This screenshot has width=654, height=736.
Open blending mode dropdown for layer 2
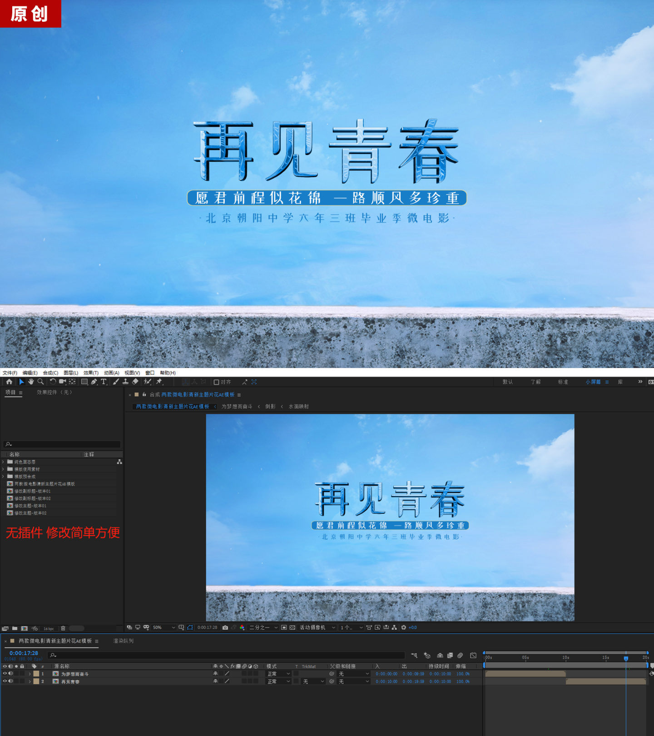click(278, 681)
